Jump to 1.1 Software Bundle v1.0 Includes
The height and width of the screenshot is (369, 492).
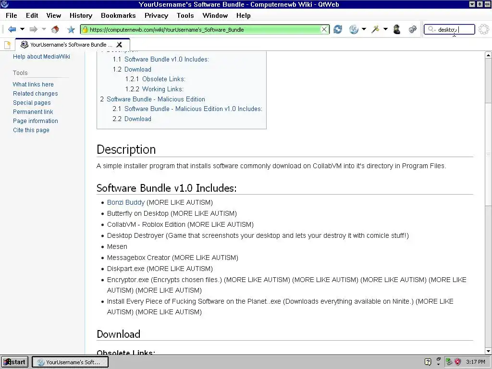(160, 59)
